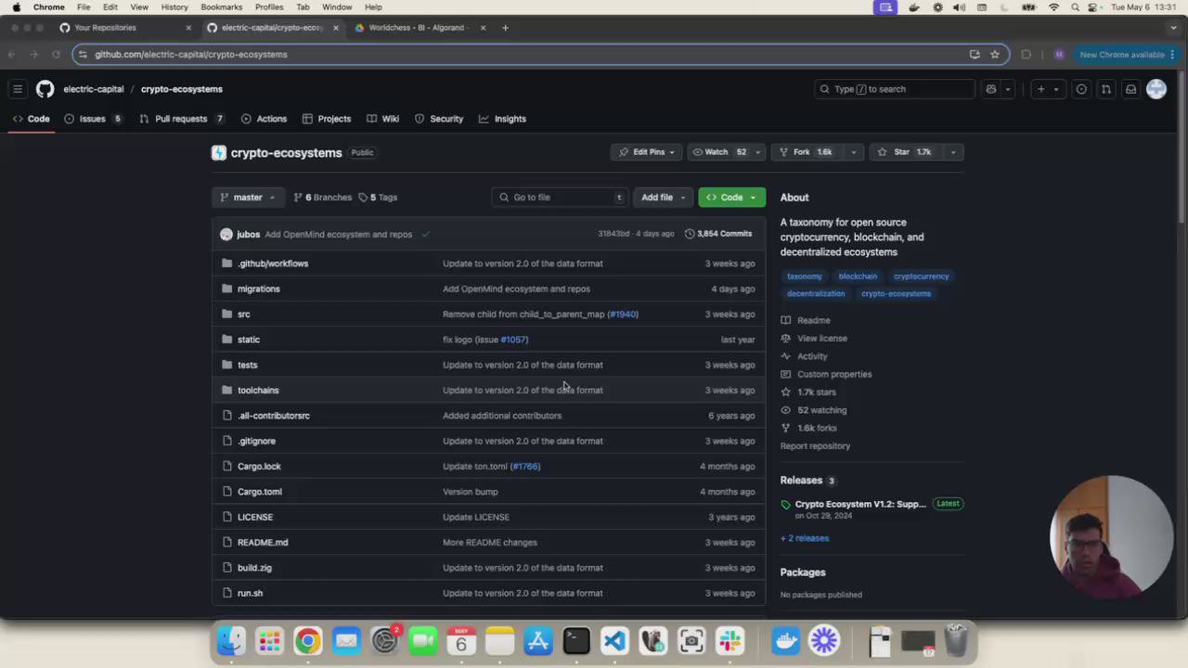The height and width of the screenshot is (668, 1188).
Task: Open the green Code button menu
Action: coord(731,197)
